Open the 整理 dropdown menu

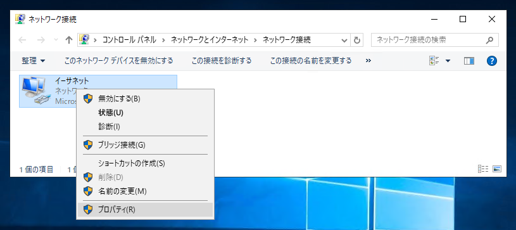tap(34, 61)
